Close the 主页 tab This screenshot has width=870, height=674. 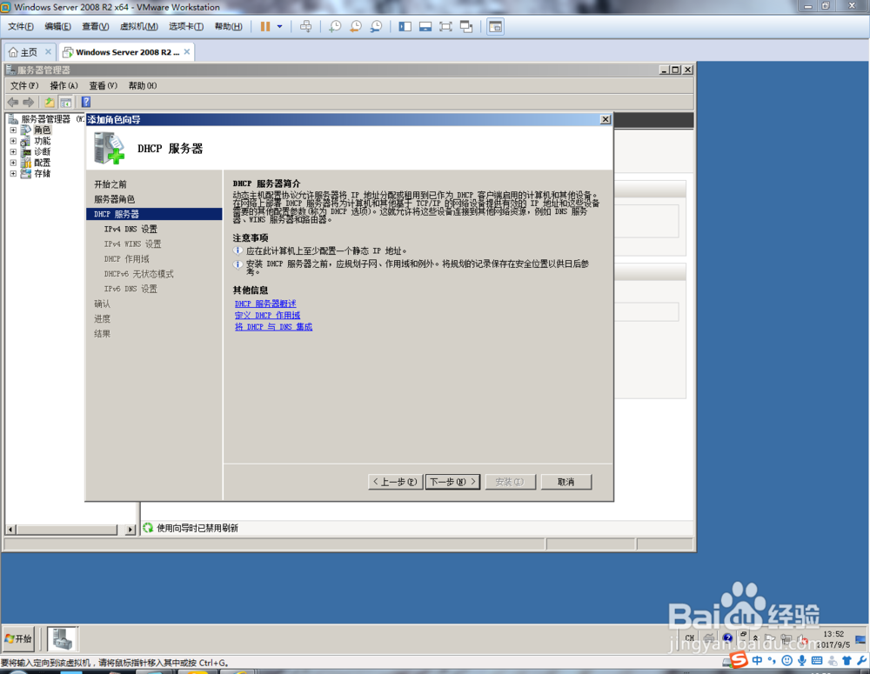[48, 51]
